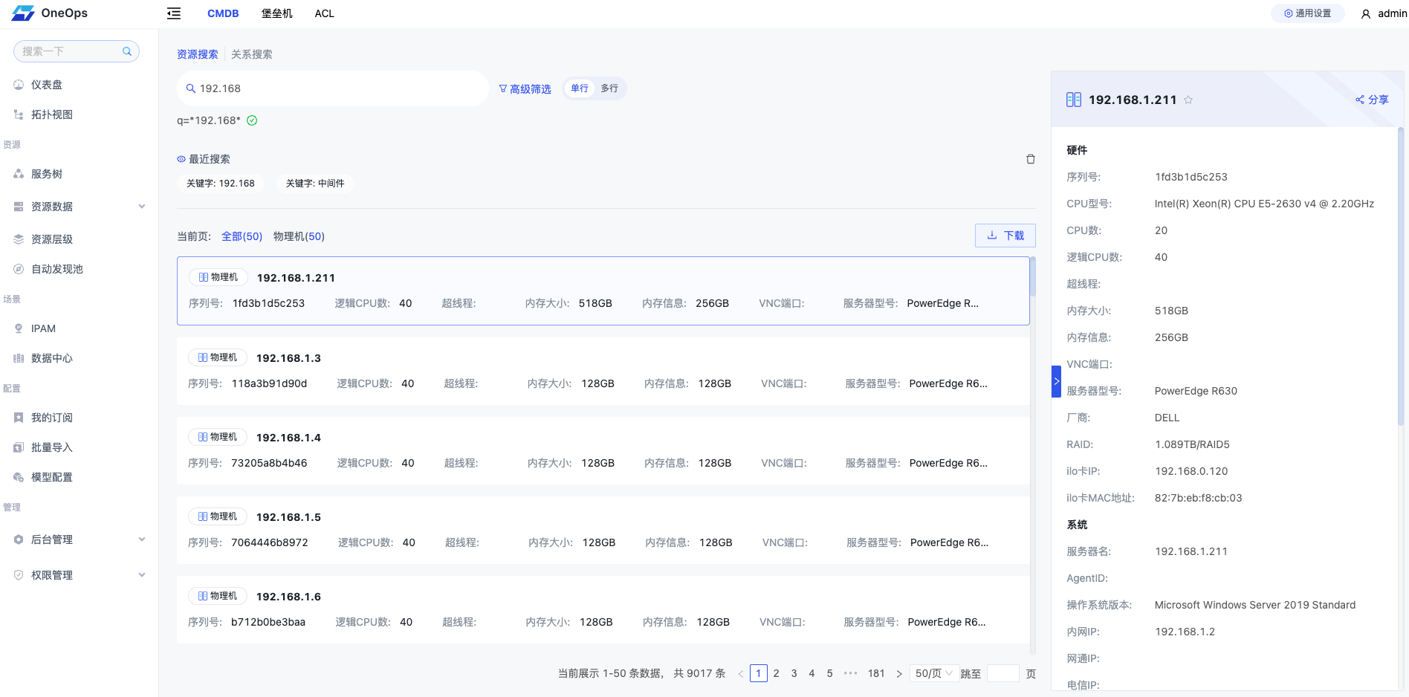This screenshot has height=697, width=1409.
Task: Open 高级筛选 advanced filter
Action: (525, 89)
